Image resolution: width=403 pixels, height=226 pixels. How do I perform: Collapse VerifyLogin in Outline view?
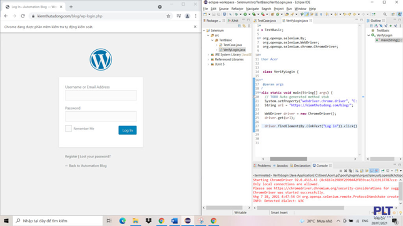point(369,36)
